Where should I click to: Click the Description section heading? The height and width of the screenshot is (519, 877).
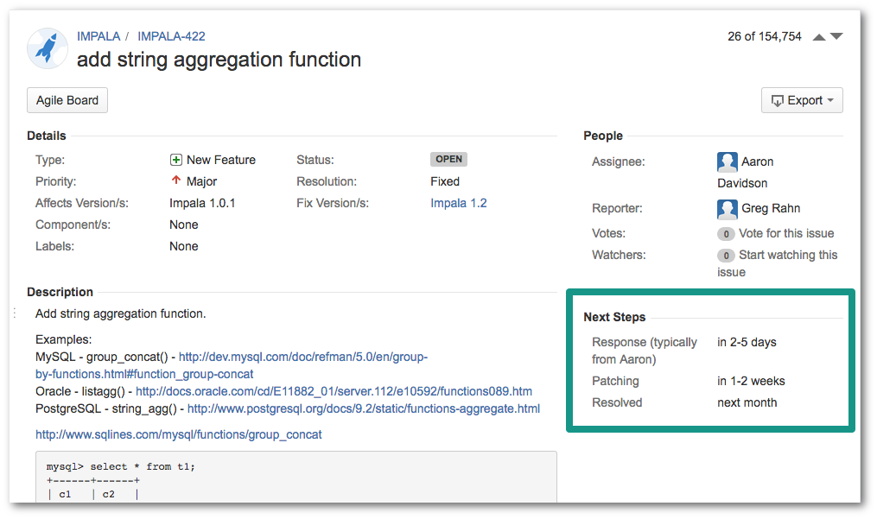tap(60, 292)
